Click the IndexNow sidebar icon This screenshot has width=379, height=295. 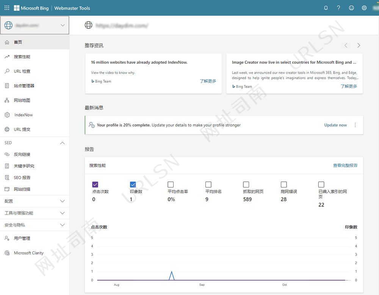click(7, 115)
